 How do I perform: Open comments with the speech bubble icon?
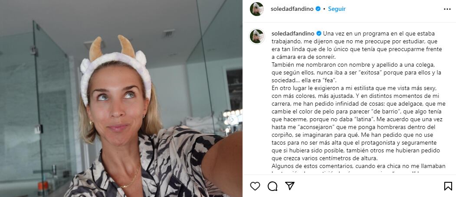pos(272,186)
